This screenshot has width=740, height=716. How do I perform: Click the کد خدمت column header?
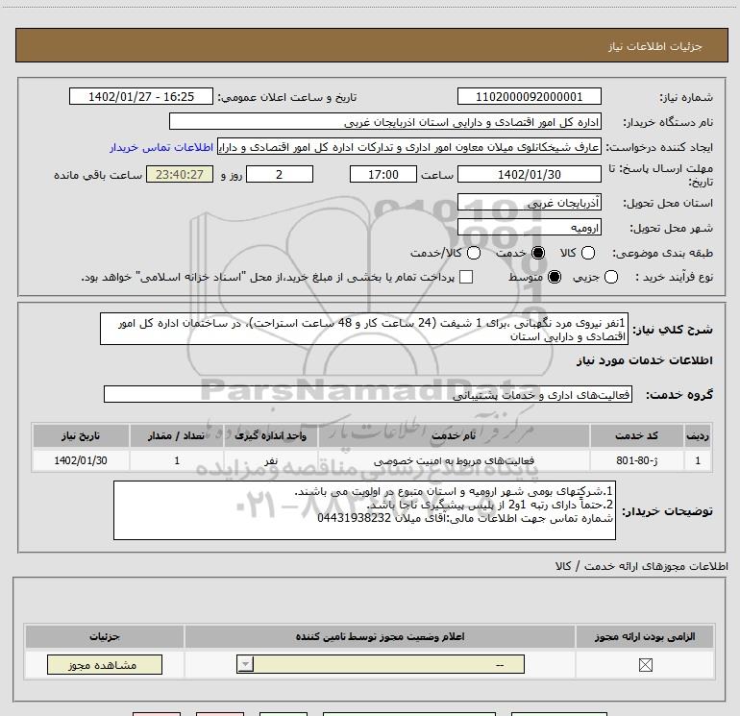(636, 435)
